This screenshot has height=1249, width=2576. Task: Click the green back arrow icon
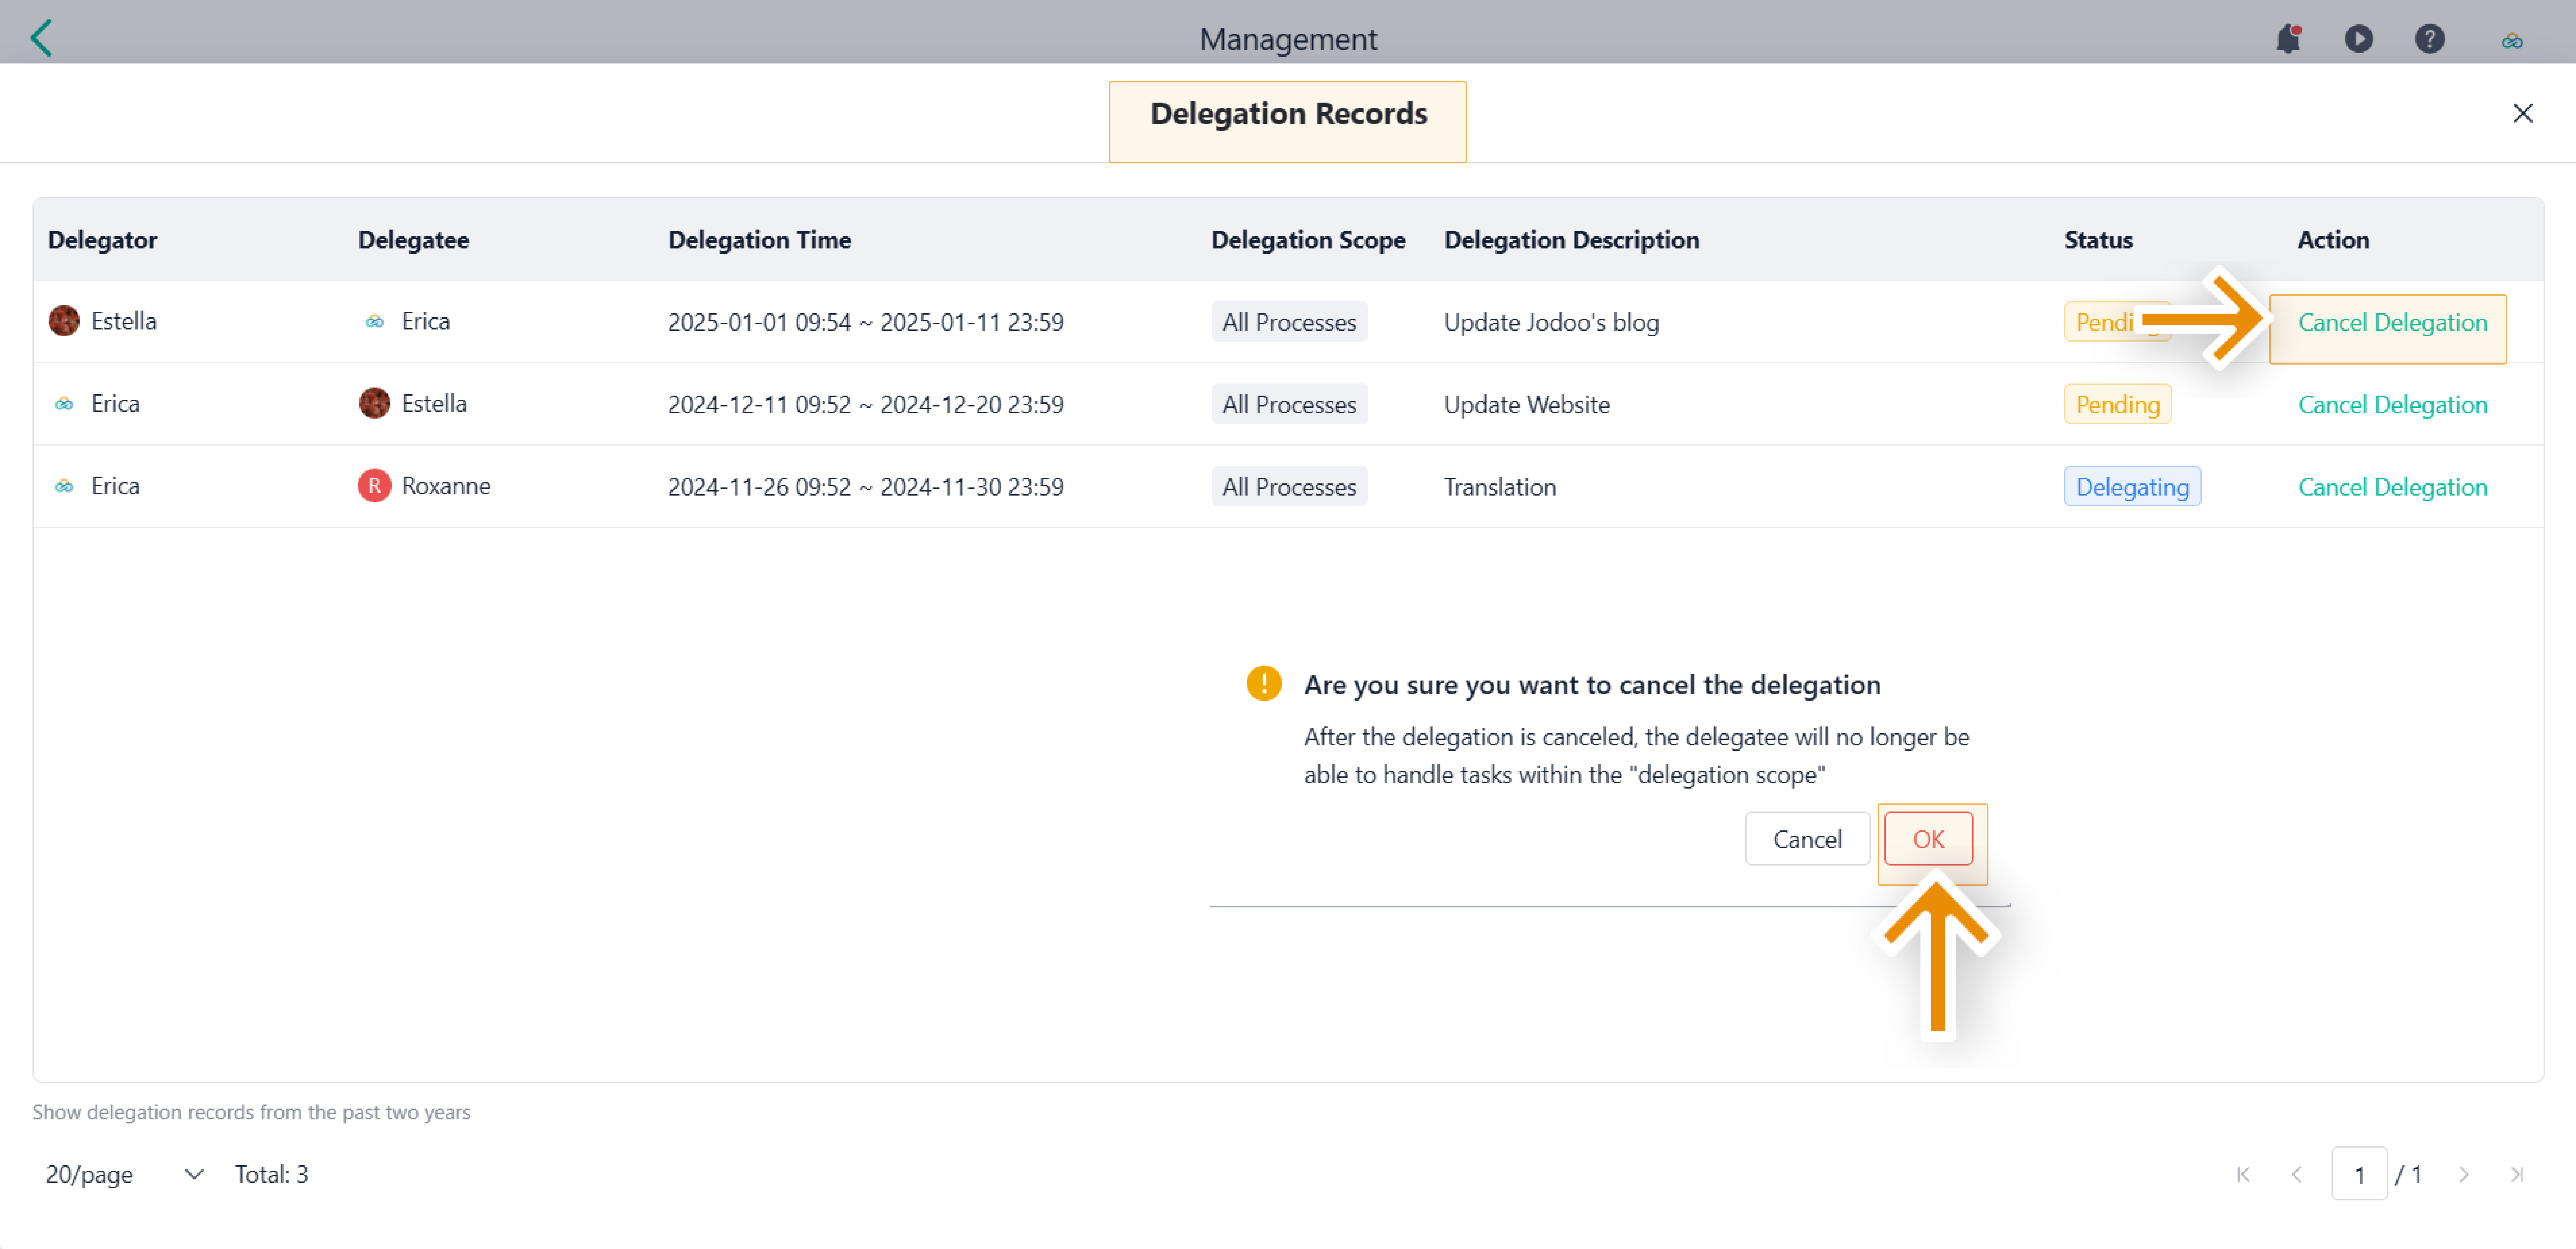[41, 38]
